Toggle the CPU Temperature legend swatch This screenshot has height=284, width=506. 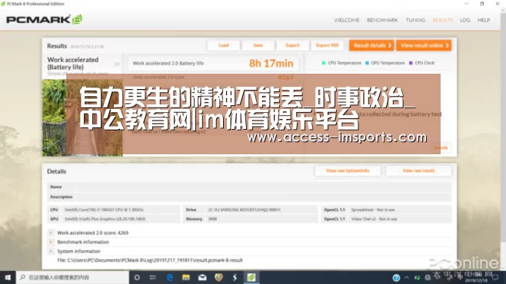pos(324,63)
